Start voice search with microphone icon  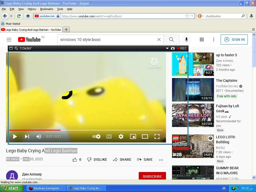pyautogui.click(x=186, y=39)
